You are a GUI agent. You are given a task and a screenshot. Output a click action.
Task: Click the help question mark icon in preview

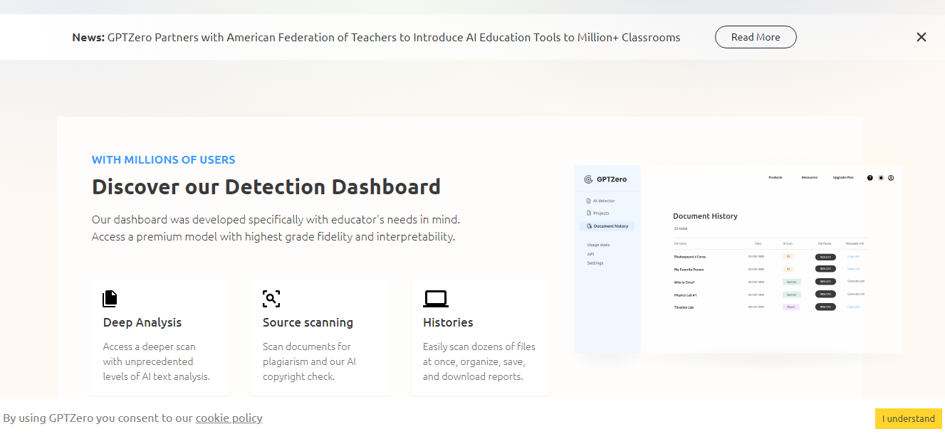870,178
